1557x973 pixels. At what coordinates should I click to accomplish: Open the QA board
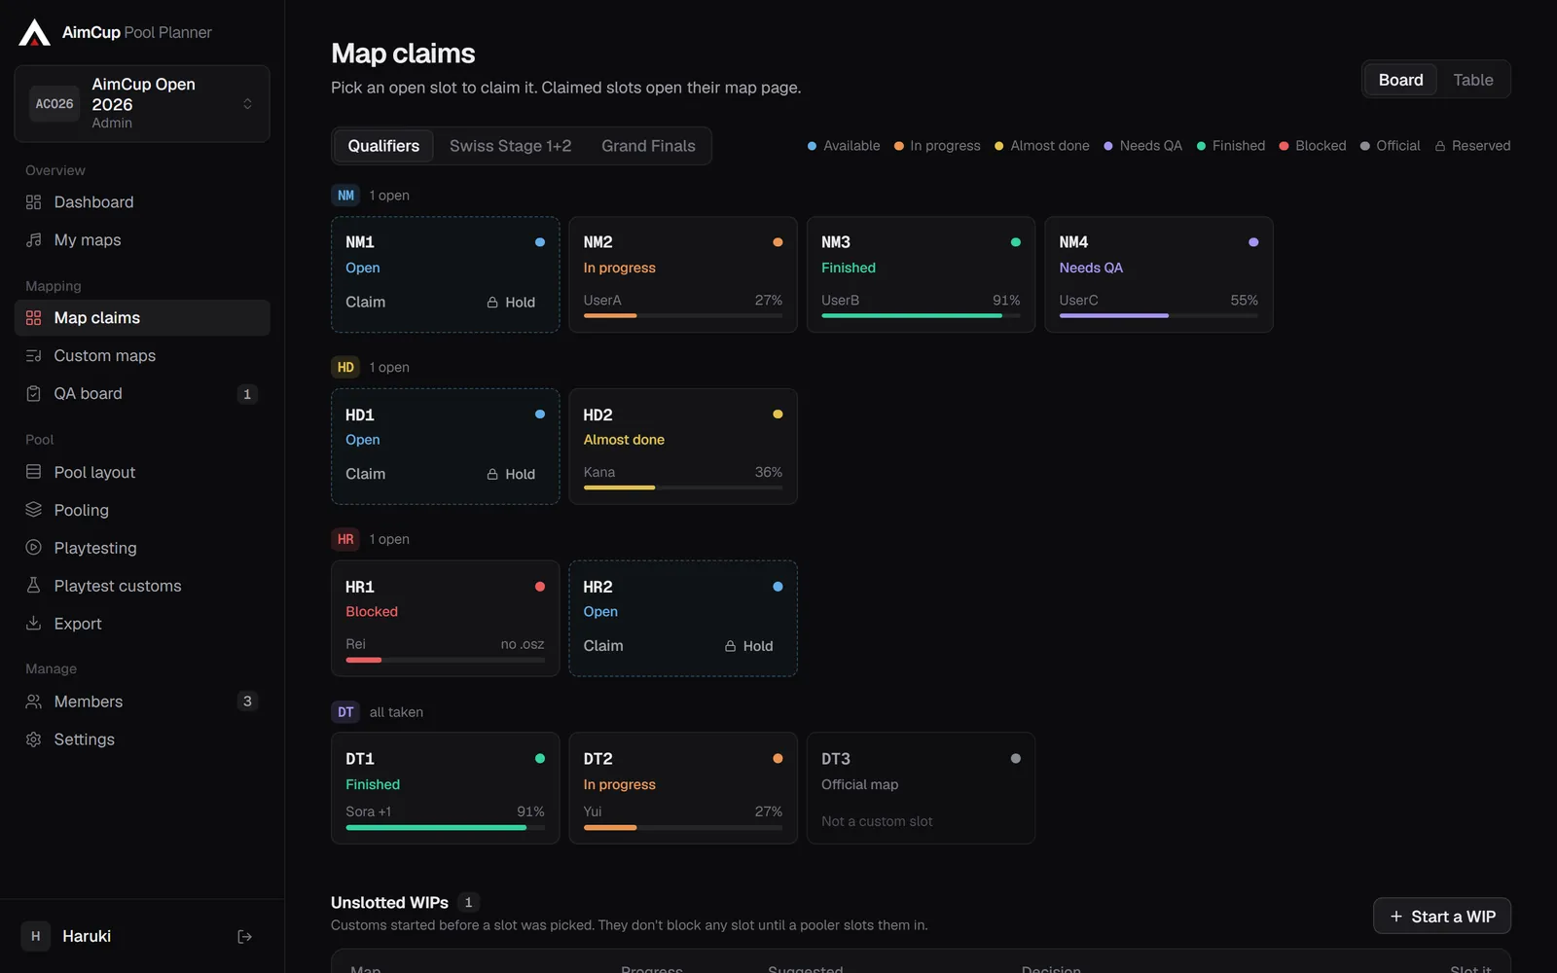click(x=142, y=394)
